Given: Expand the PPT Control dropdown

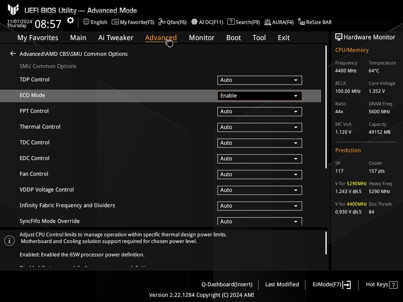Looking at the screenshot, I should tap(259, 111).
